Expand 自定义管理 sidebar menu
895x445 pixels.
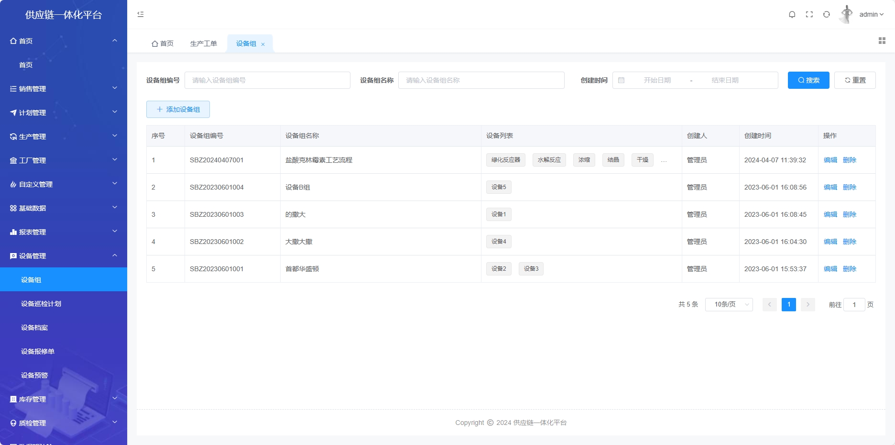[x=64, y=184]
